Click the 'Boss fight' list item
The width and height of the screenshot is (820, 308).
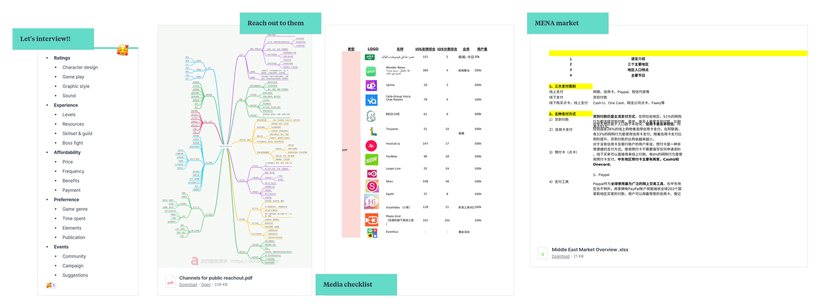click(x=73, y=143)
